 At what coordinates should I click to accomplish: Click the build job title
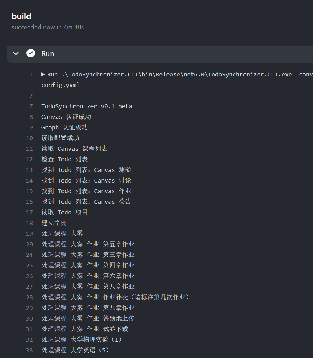click(x=22, y=16)
